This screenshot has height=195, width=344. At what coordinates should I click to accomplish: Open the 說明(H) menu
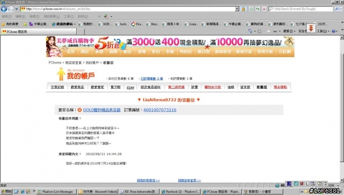coord(83,17)
